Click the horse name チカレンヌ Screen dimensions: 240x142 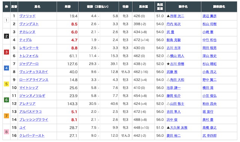(x=27, y=32)
